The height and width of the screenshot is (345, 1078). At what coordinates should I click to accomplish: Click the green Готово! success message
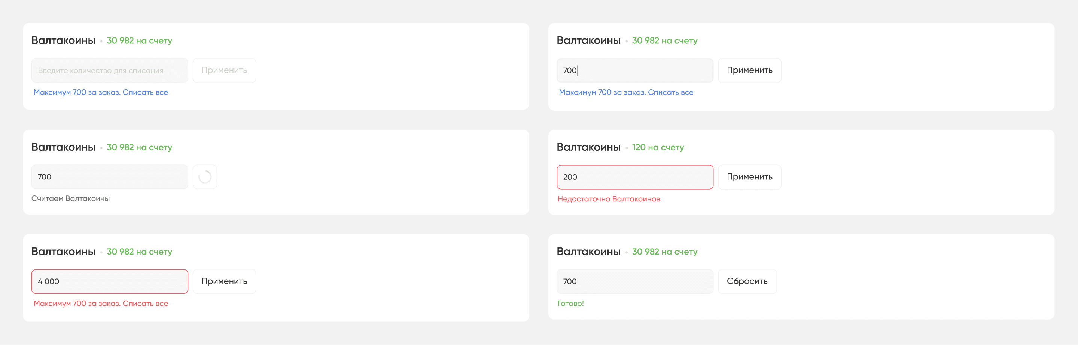pos(570,303)
